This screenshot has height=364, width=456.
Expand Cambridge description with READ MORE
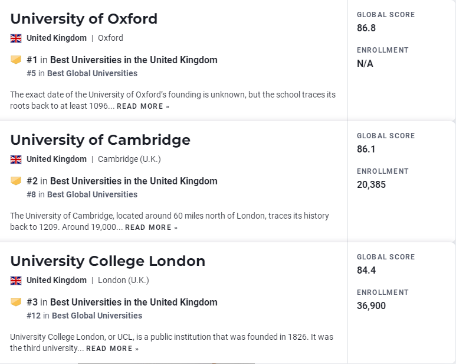click(151, 227)
